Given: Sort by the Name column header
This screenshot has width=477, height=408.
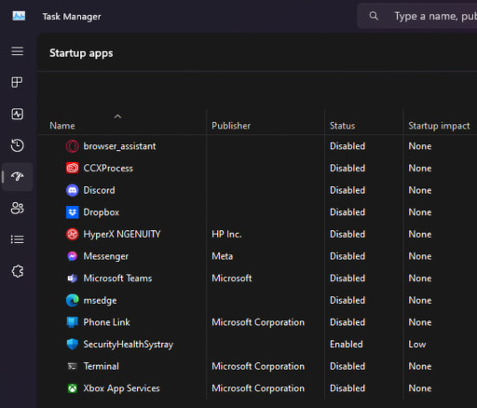Looking at the screenshot, I should tap(62, 126).
